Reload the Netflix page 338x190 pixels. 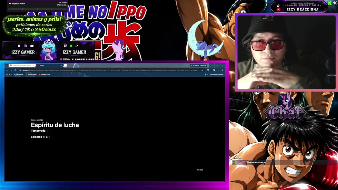(x=15, y=70)
